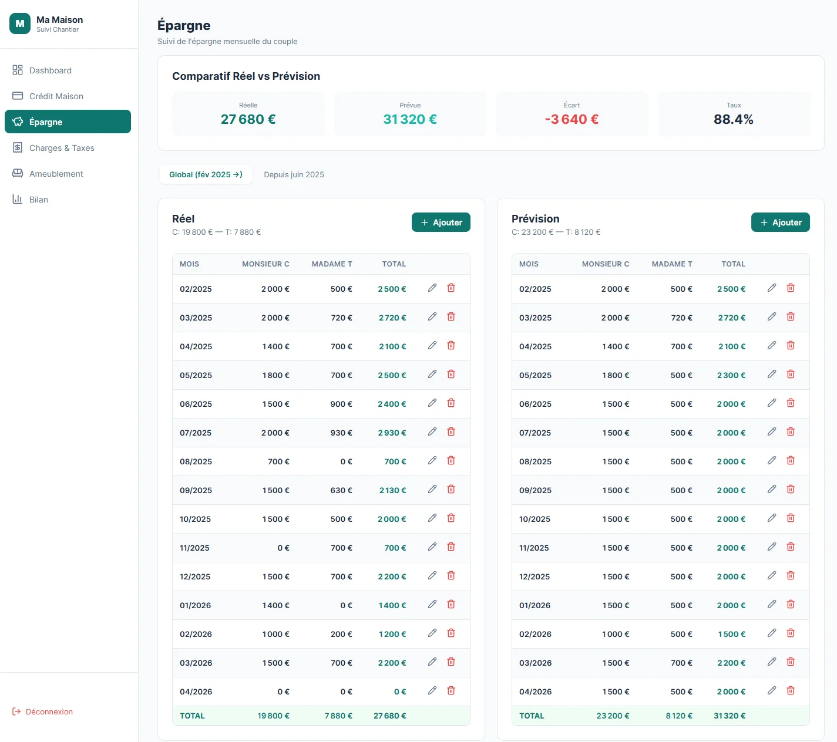The width and height of the screenshot is (837, 742).
Task: Switch to the Depuis juin 2025 tab
Action: point(294,174)
